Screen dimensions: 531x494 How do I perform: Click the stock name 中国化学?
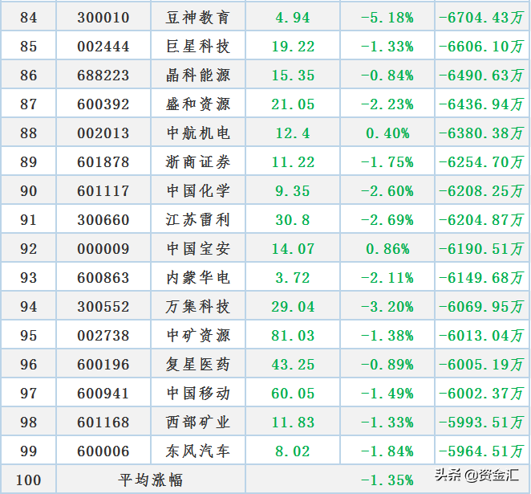tap(198, 191)
